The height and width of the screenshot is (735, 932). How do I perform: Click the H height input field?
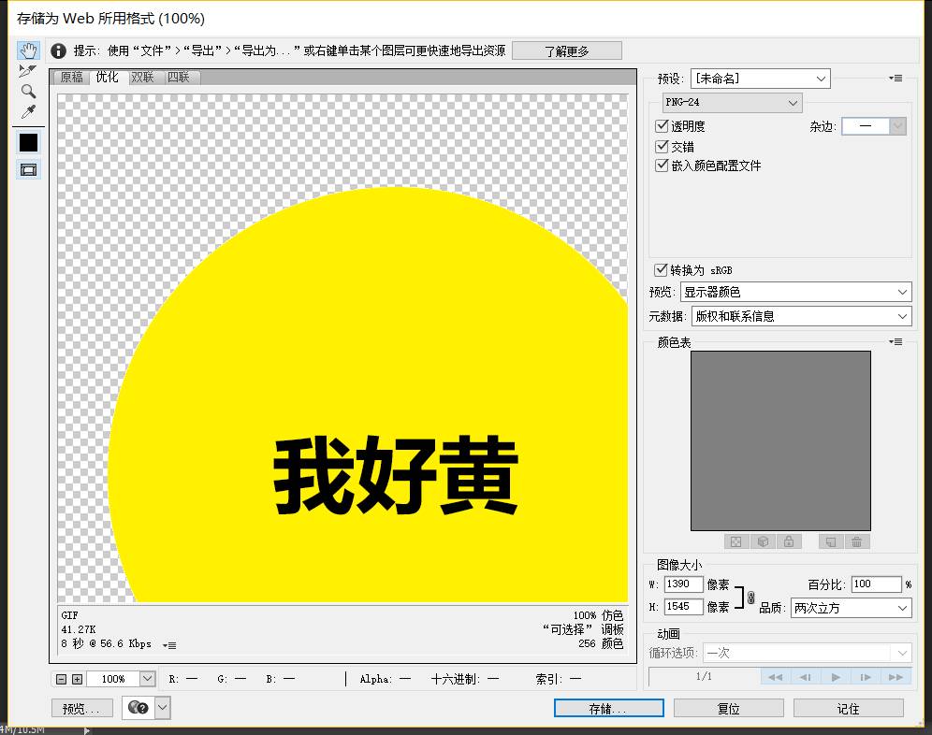point(683,607)
